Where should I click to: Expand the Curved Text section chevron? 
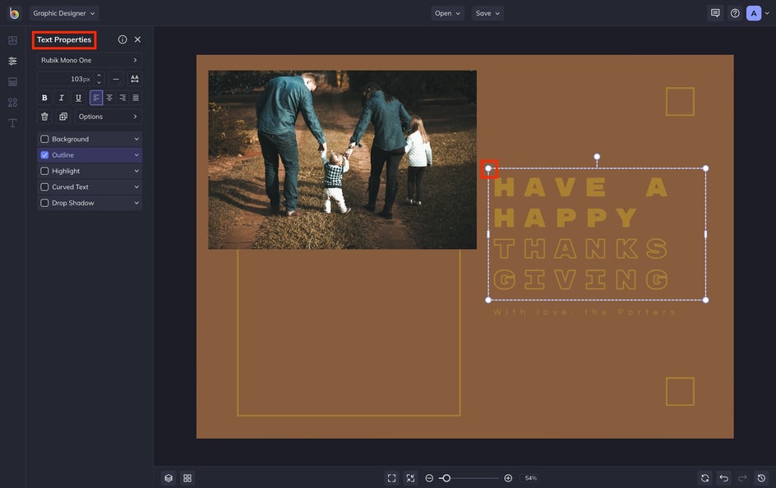pos(136,186)
